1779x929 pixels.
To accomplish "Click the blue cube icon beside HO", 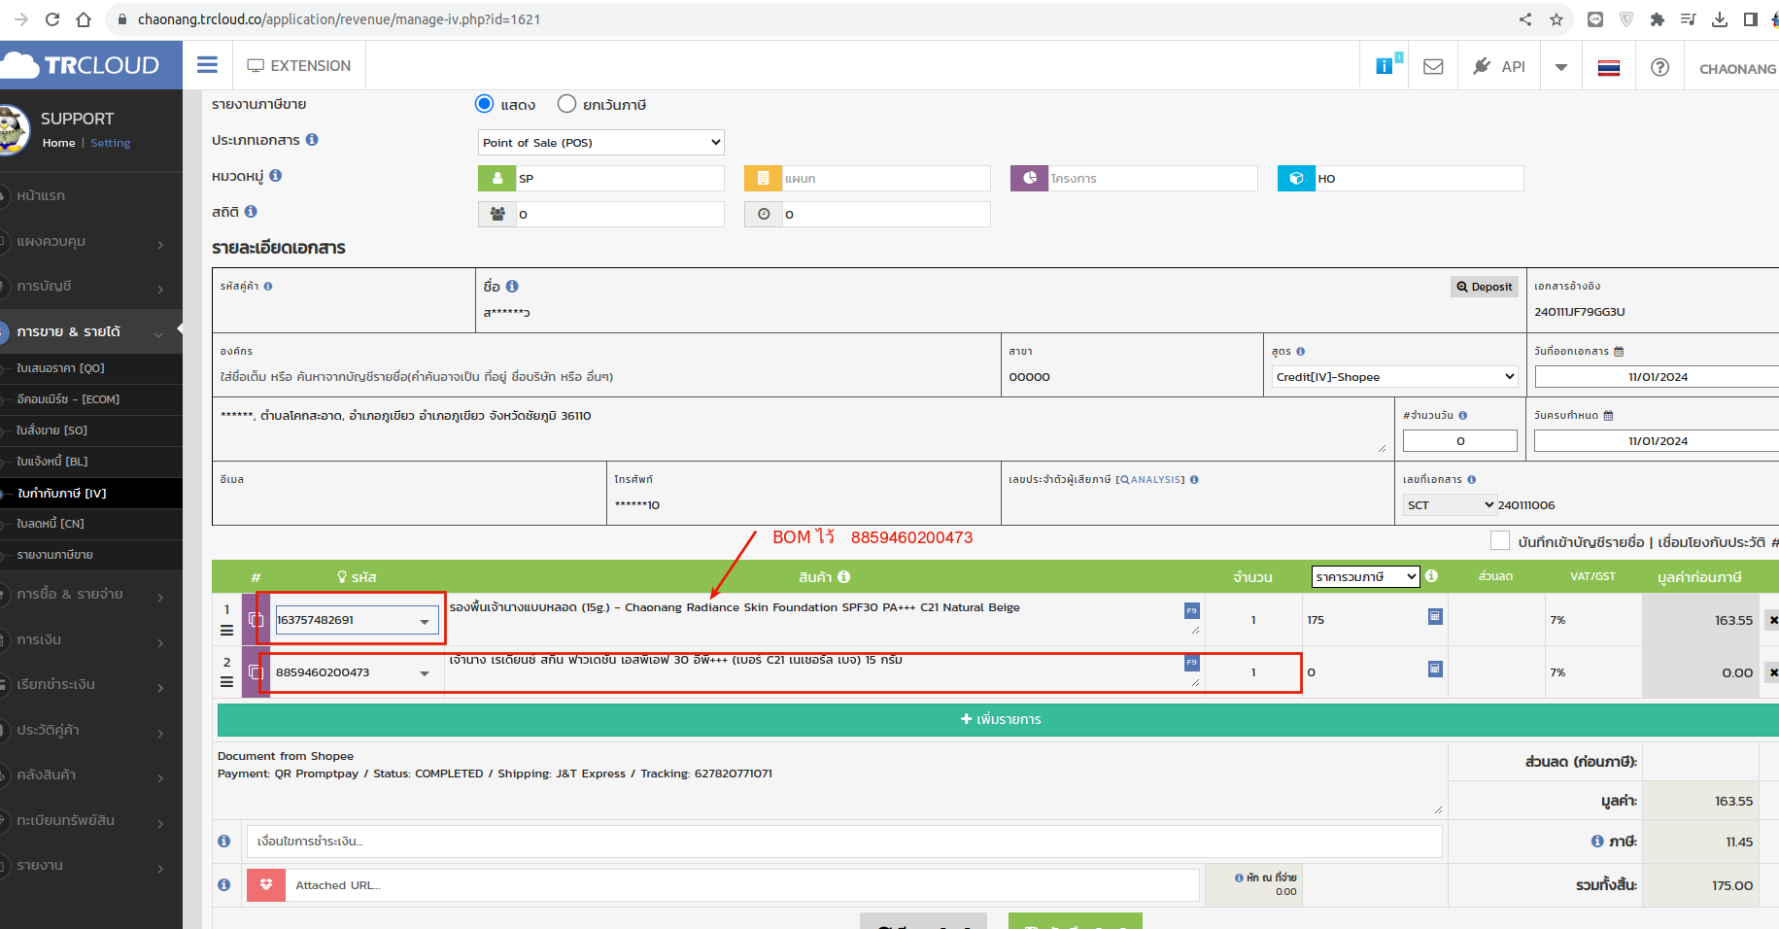I will pyautogui.click(x=1296, y=178).
